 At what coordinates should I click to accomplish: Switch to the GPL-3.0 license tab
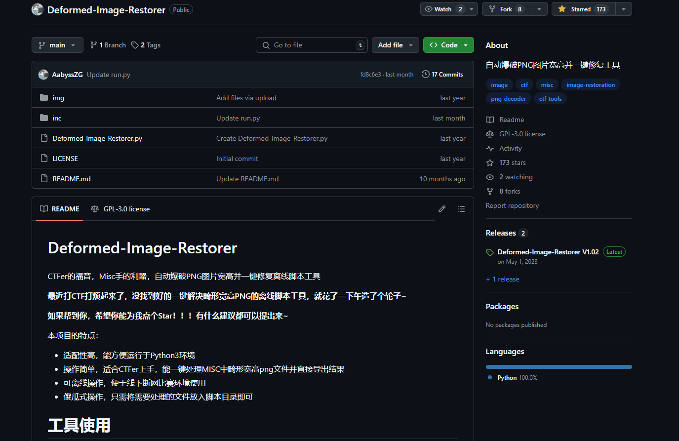tap(120, 209)
